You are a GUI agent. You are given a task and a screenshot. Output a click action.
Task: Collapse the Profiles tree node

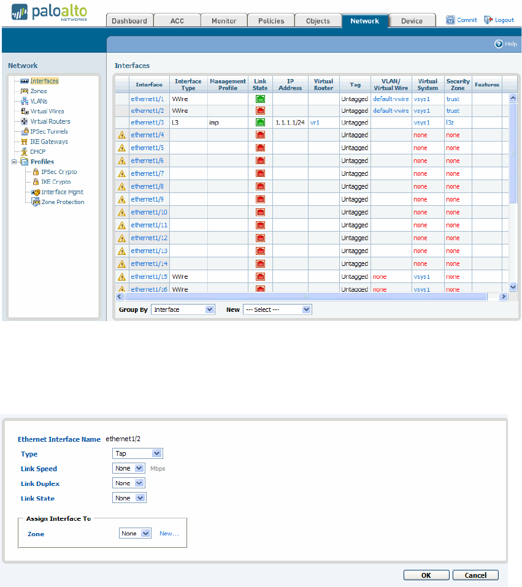coord(14,162)
